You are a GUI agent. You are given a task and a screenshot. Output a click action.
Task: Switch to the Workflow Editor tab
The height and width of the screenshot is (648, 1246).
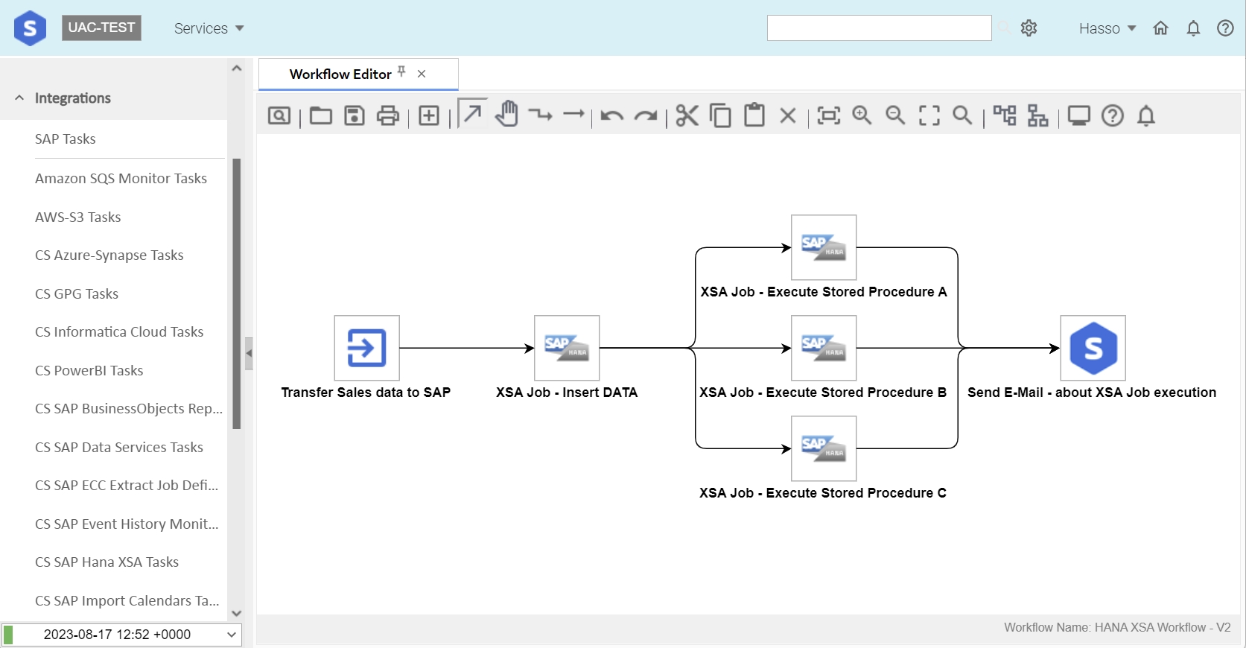[x=340, y=74]
